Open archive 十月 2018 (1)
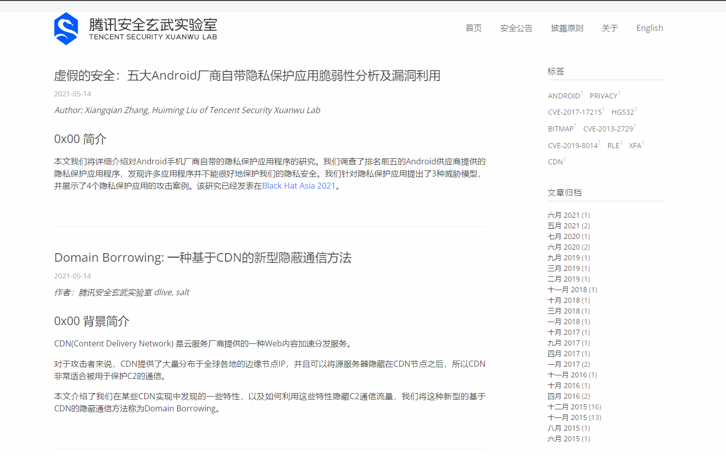The height and width of the screenshot is (456, 726). (x=569, y=300)
